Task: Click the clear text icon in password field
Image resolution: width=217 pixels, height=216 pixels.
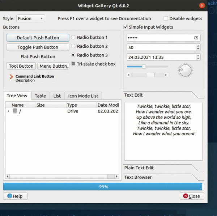Action: tap(196, 38)
